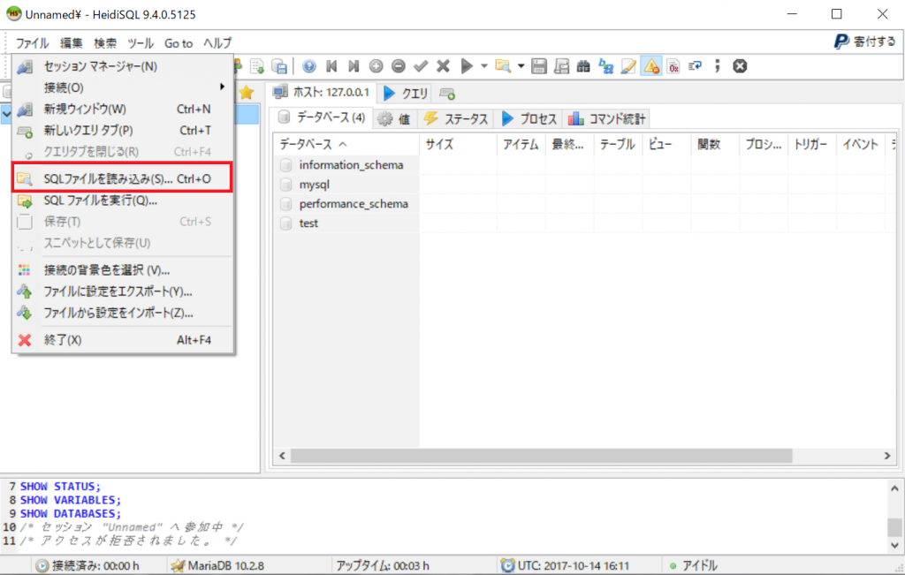Switch to ホスト: 127.0.0.1 tab

click(321, 92)
